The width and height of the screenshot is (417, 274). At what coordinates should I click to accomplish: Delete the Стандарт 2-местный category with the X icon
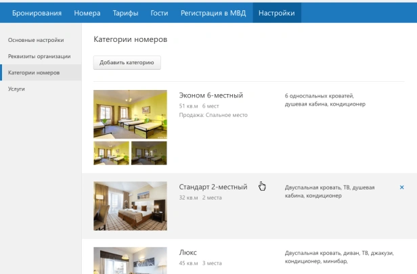401,187
